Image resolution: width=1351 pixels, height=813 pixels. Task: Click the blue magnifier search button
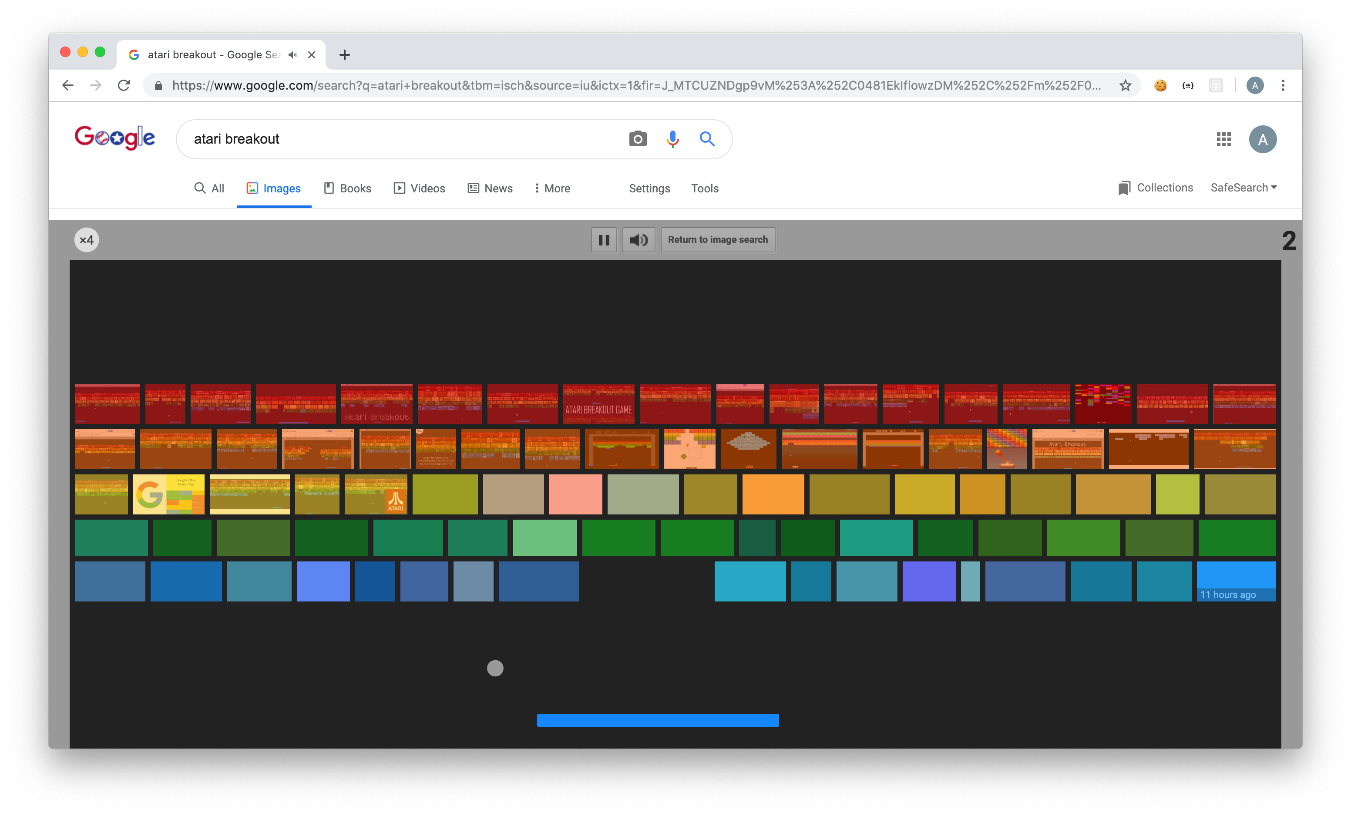[707, 139]
